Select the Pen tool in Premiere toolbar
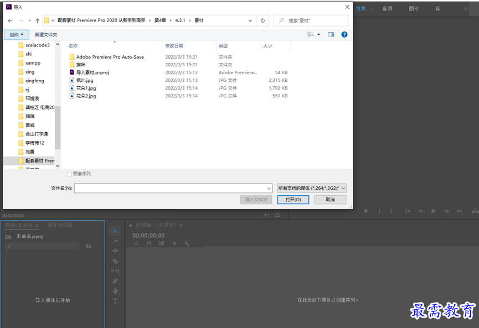The width and height of the screenshot is (479, 328). pyautogui.click(x=115, y=281)
